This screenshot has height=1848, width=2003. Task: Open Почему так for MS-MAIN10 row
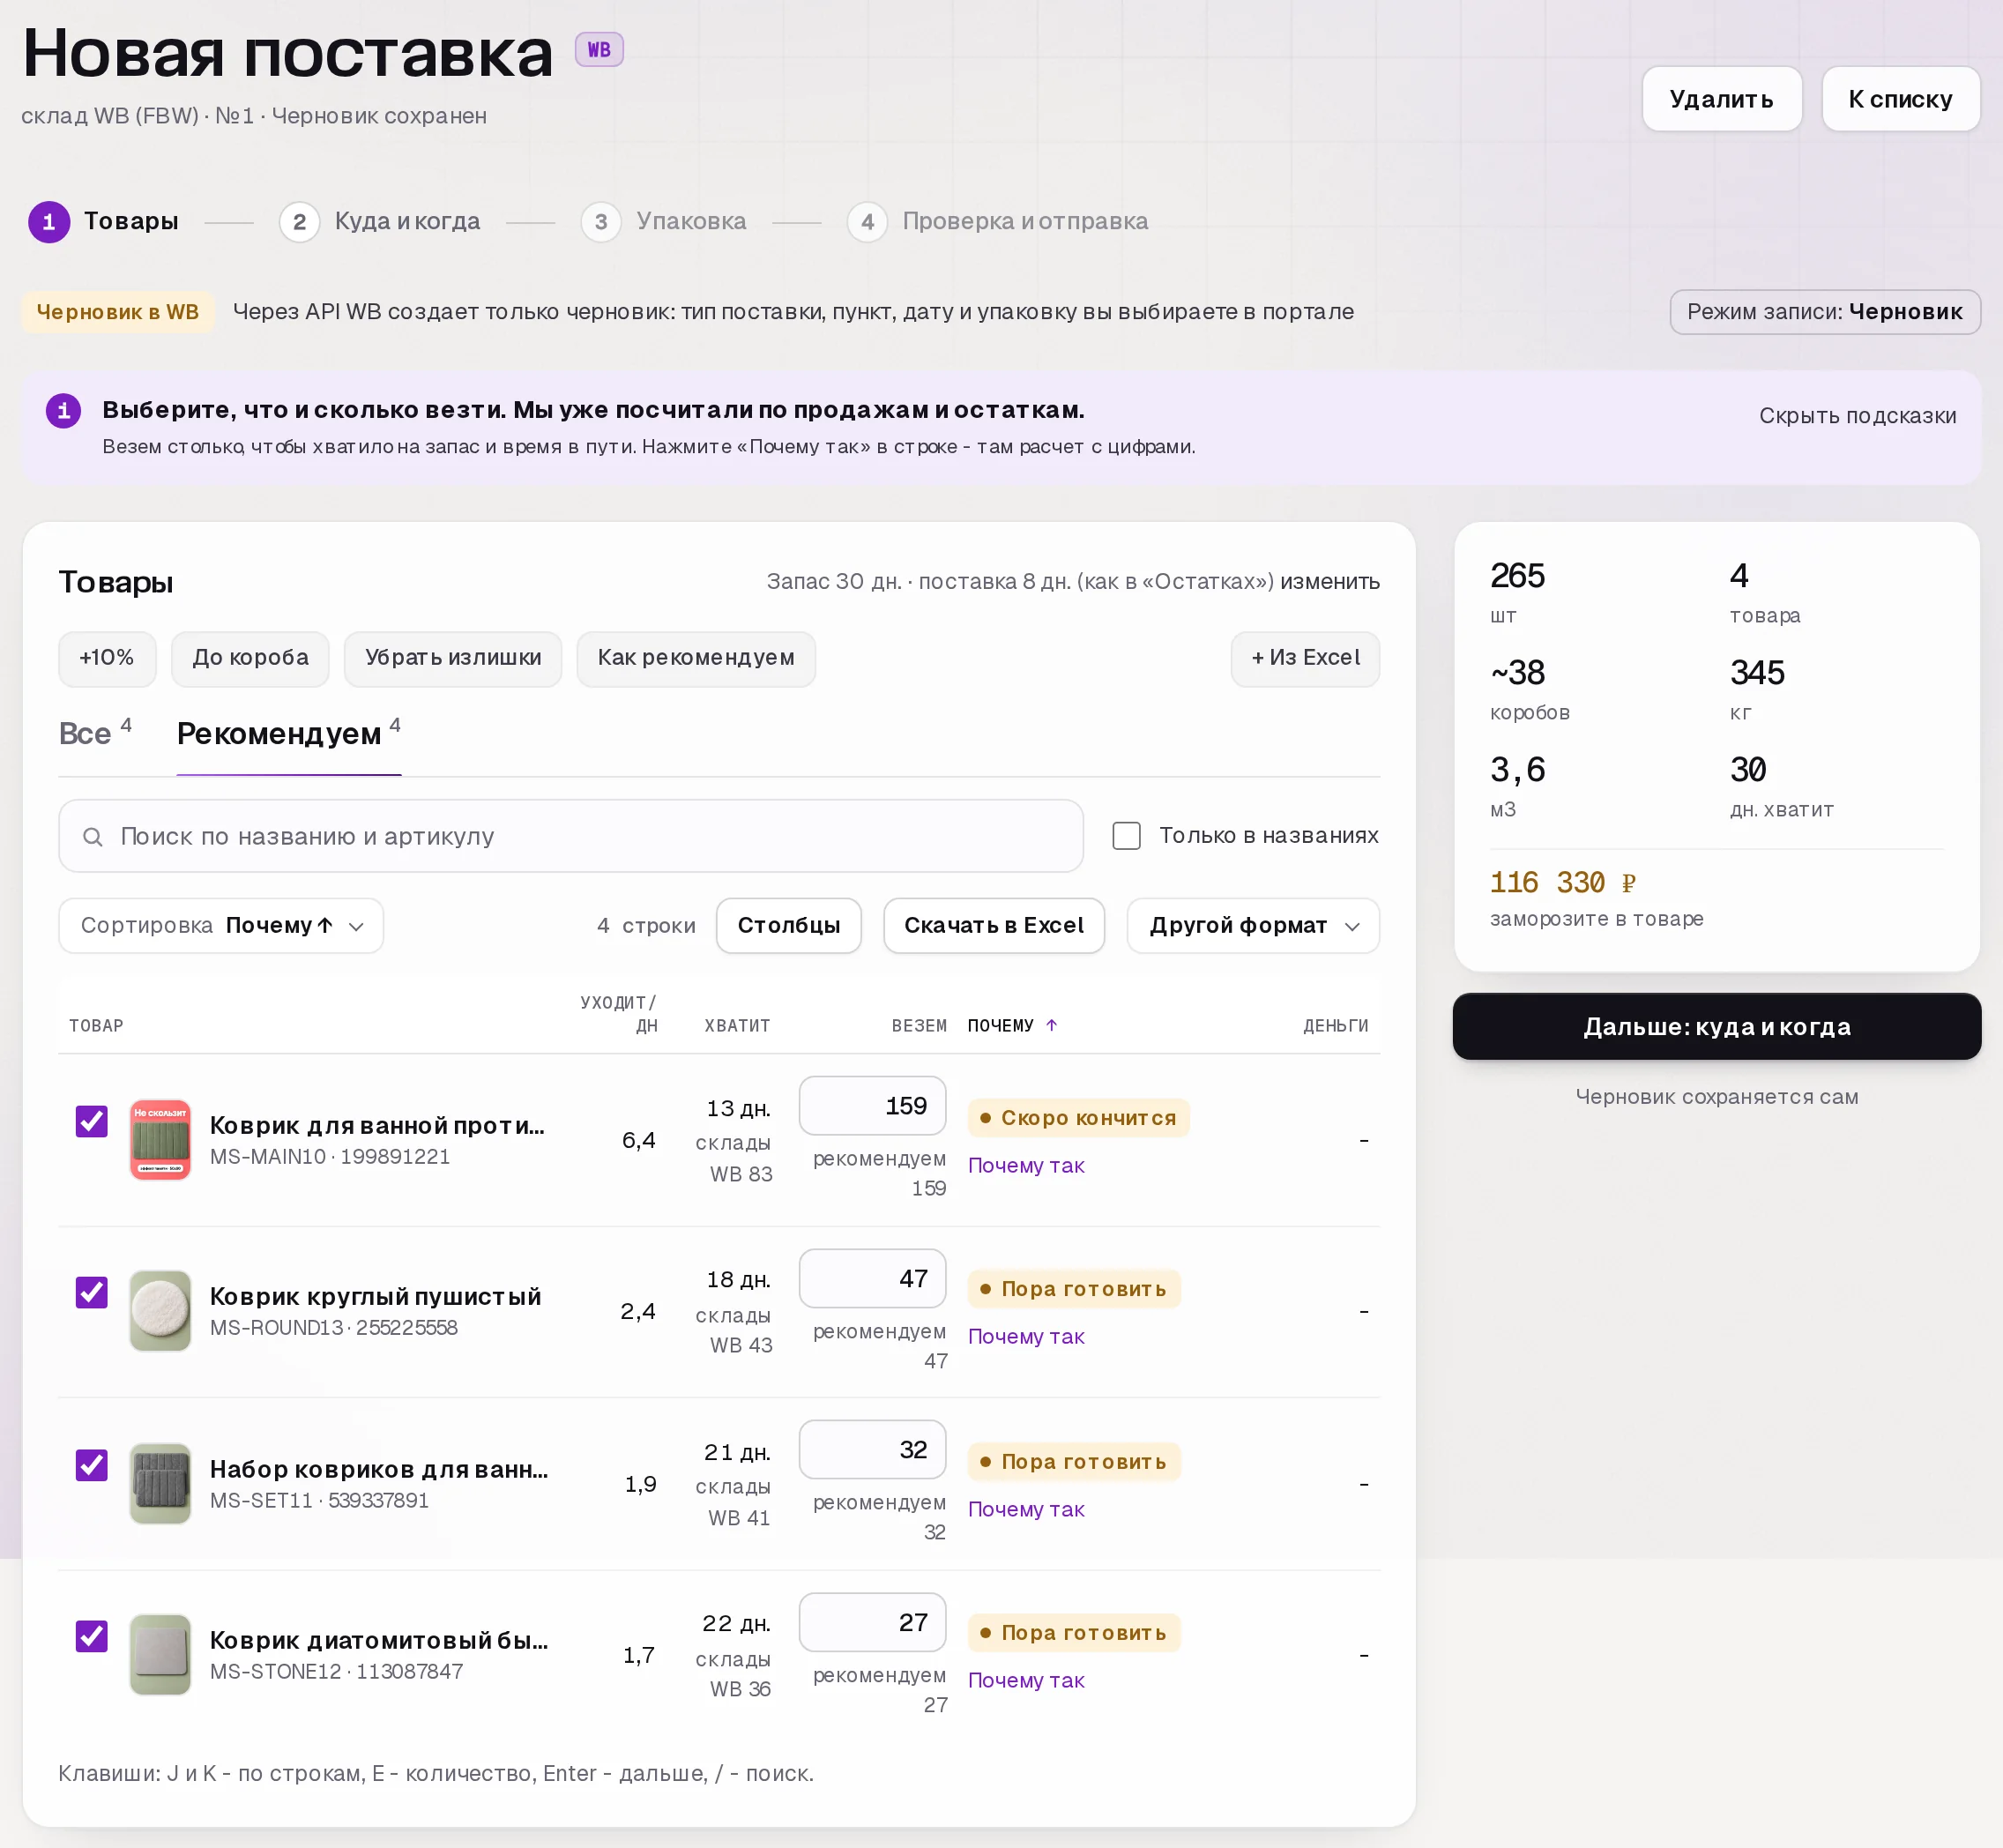click(1026, 1166)
